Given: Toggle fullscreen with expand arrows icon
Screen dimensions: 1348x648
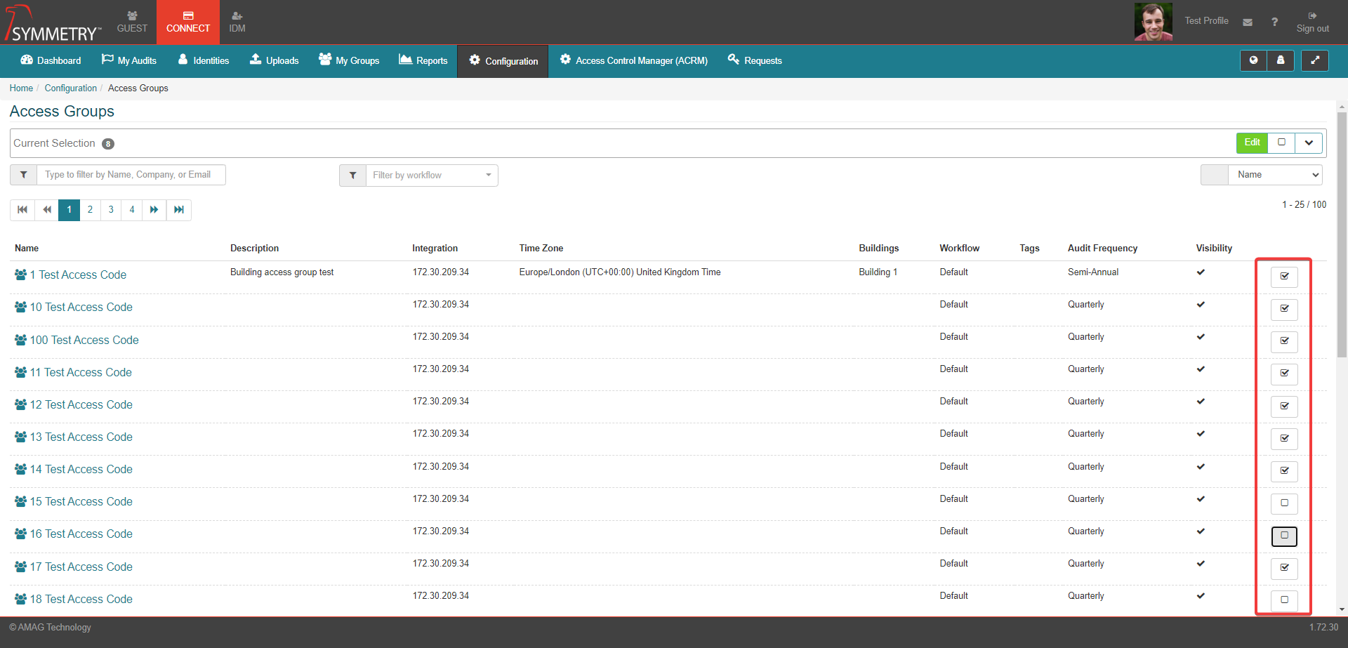Looking at the screenshot, I should pos(1315,60).
